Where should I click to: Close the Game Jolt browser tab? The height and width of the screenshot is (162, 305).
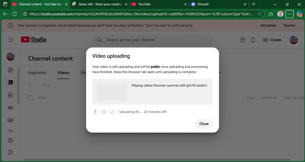coord(126,4)
